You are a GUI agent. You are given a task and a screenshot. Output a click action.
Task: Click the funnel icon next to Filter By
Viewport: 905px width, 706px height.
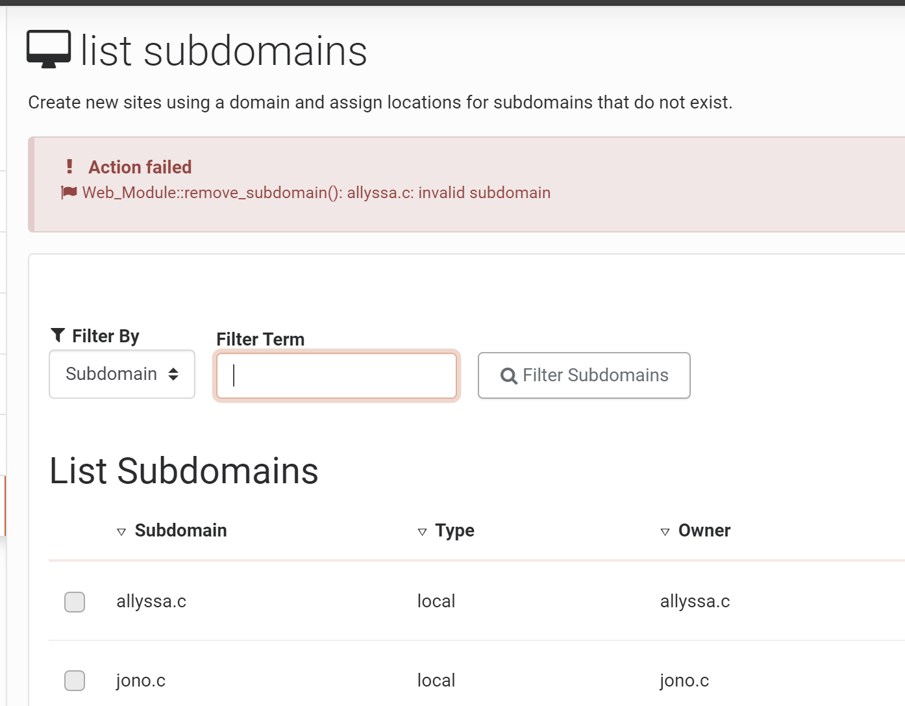[x=58, y=335]
